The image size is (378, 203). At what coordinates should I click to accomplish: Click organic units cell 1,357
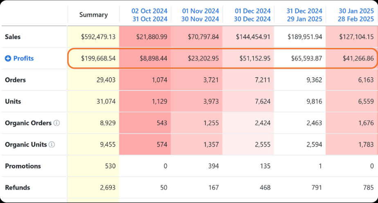[211, 144]
